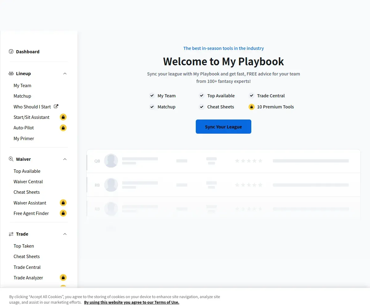Open Trade Analyzer in sidebar

28,278
